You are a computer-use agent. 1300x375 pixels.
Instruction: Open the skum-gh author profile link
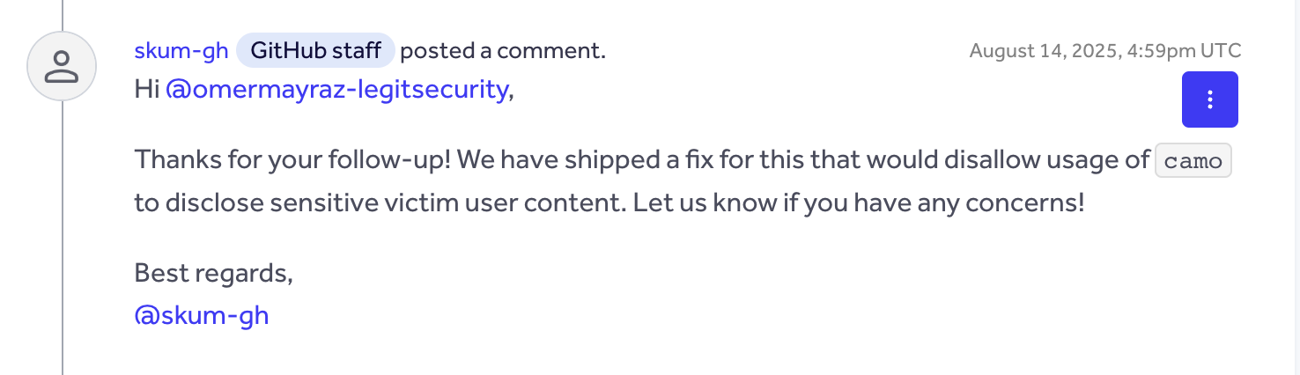point(181,51)
